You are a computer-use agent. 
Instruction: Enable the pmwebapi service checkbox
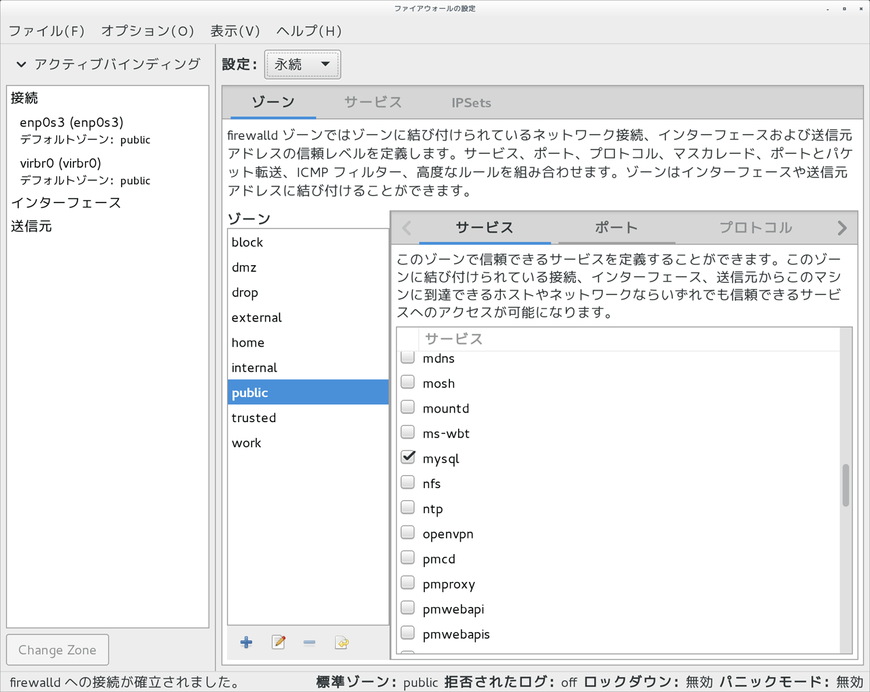(408, 608)
